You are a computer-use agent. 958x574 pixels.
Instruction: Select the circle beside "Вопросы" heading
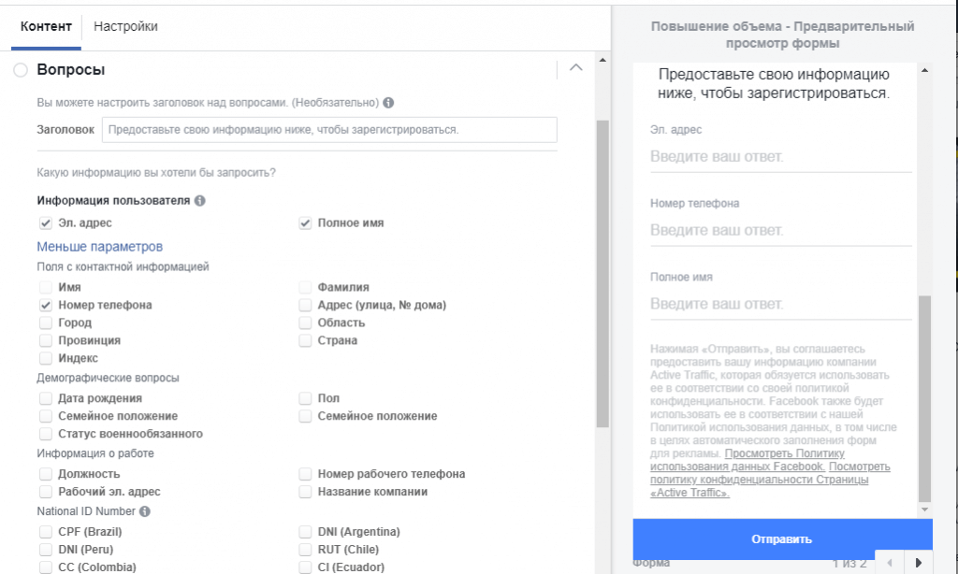click(x=21, y=70)
